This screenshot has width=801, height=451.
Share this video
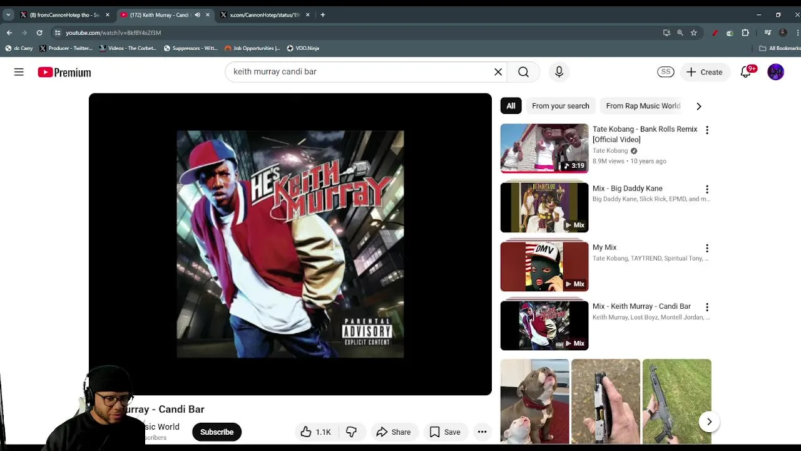tap(394, 432)
